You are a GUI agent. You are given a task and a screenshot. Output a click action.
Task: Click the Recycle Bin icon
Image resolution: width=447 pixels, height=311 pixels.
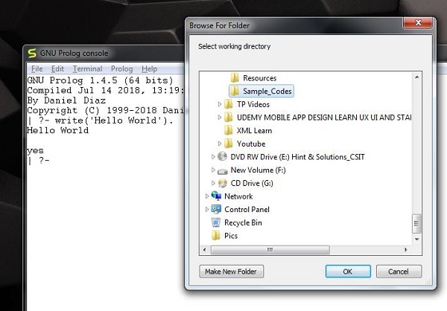216,222
